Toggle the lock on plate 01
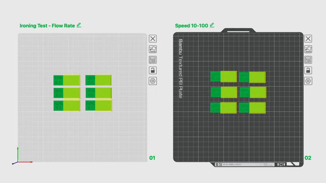 [x=153, y=70]
